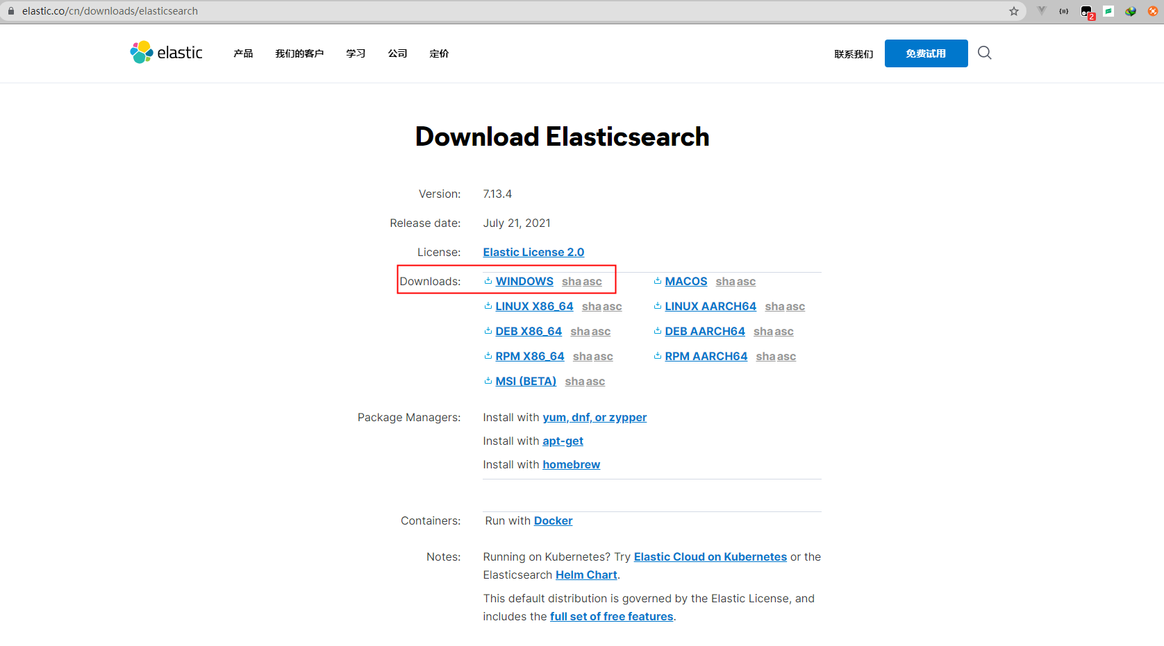The height and width of the screenshot is (646, 1164).
Task: Open full set of free features link
Action: point(612,616)
